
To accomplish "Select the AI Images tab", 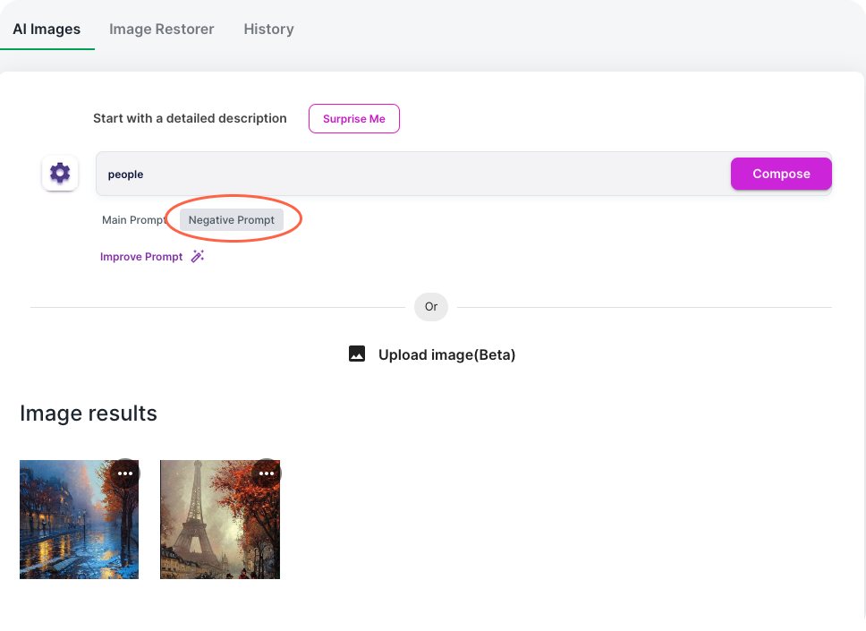I will 47,29.
